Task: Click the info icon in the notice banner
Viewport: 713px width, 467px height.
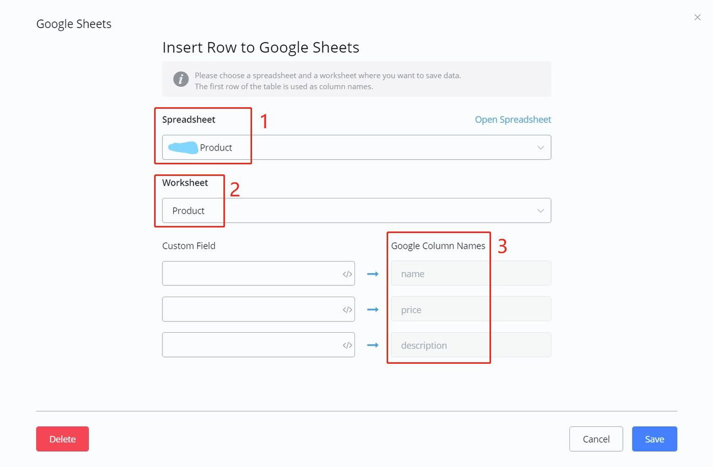Action: [181, 79]
